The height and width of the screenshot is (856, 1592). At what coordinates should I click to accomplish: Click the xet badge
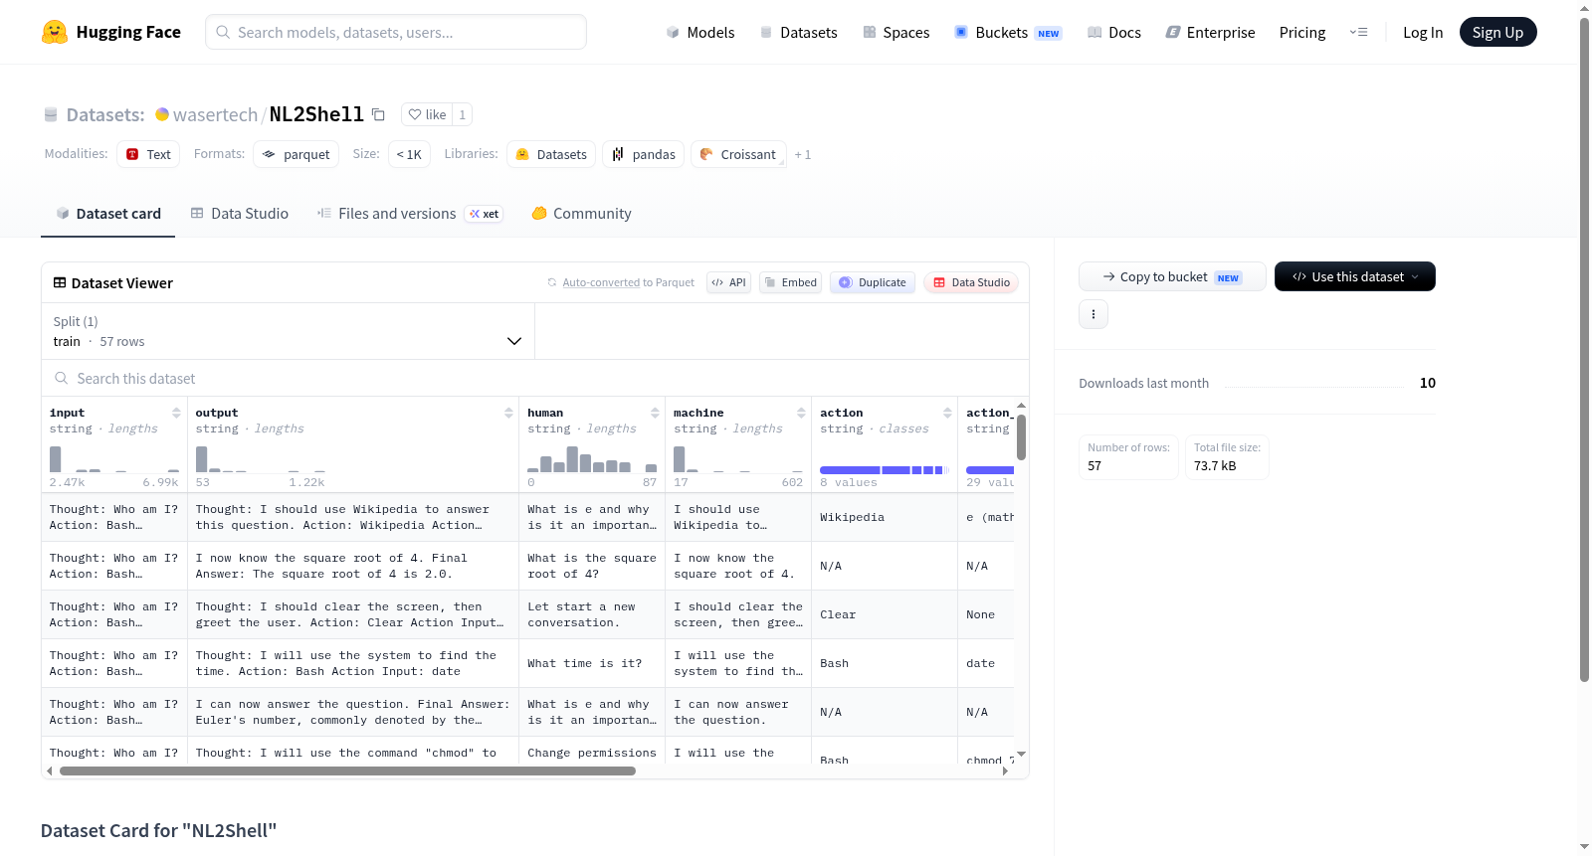click(484, 214)
